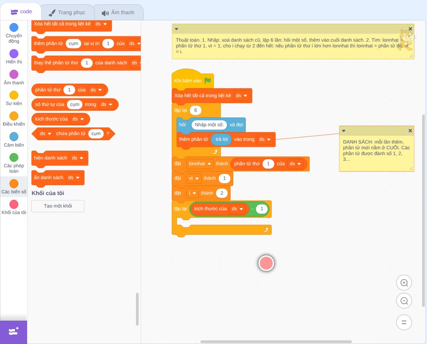This screenshot has width=427, height=344.
Task: Select the Cảm biến category circle
Action: (14, 137)
